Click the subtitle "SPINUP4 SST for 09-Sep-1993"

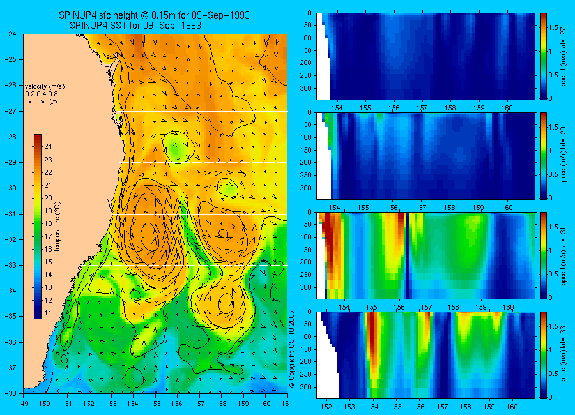click(x=135, y=26)
